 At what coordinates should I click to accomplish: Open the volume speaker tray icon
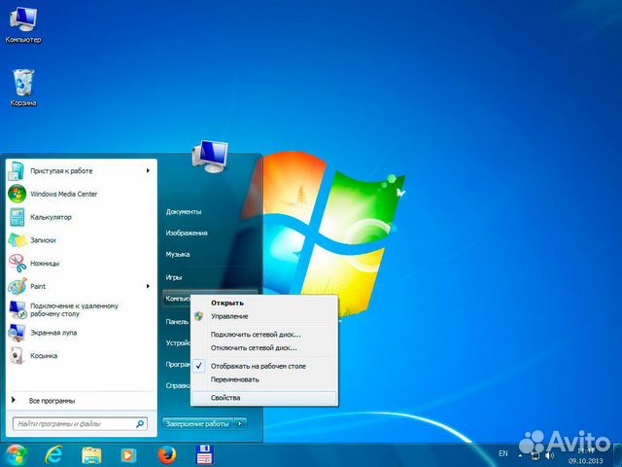coord(549,455)
